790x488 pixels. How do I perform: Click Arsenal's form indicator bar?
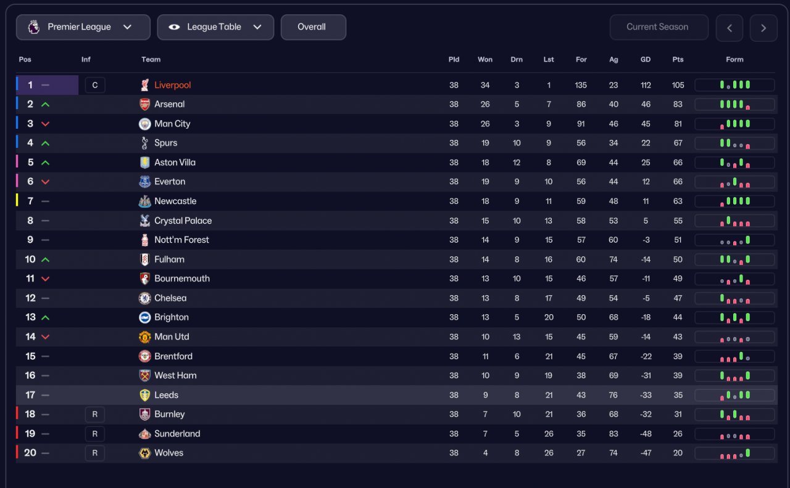tap(734, 105)
